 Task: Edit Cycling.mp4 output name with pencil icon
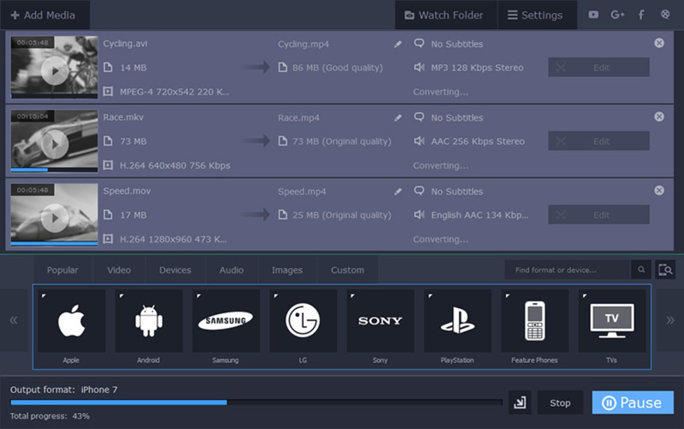(x=397, y=45)
